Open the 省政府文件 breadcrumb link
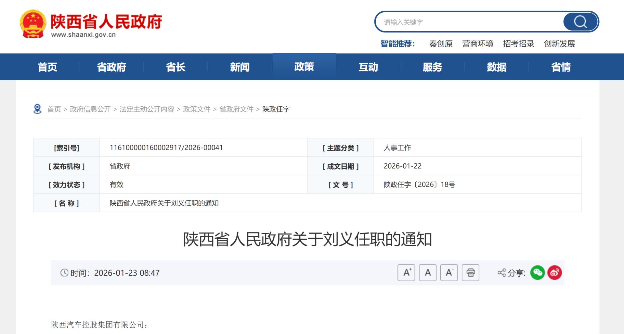This screenshot has height=334, width=624. tap(236, 109)
